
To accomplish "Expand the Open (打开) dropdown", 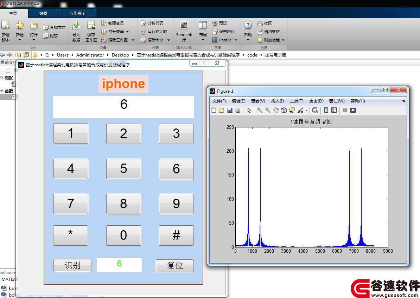I will click(x=34, y=40).
